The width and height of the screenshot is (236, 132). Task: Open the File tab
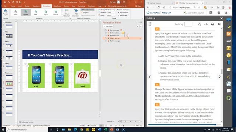tap(5, 6)
